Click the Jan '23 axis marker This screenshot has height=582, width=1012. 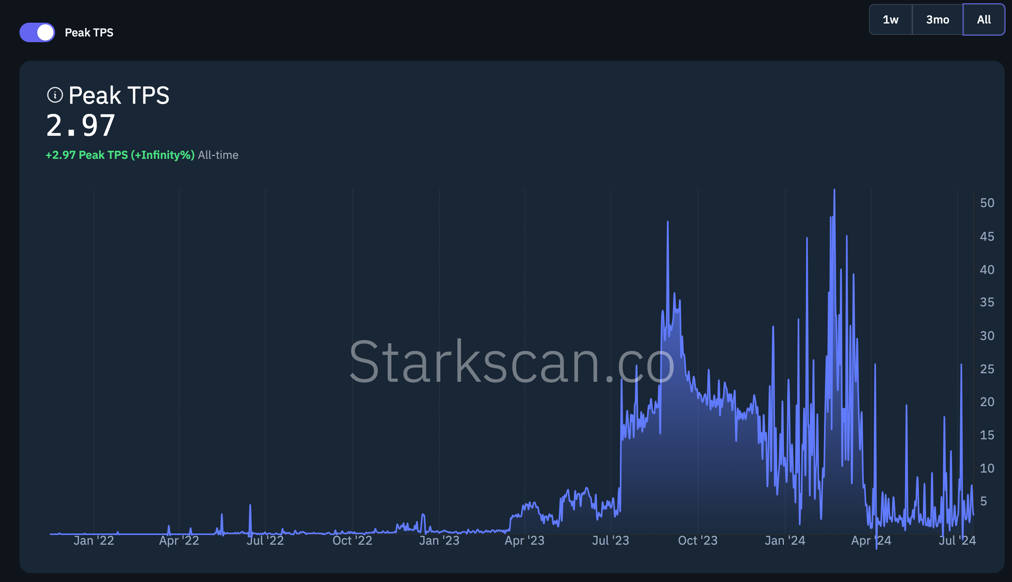click(x=439, y=541)
